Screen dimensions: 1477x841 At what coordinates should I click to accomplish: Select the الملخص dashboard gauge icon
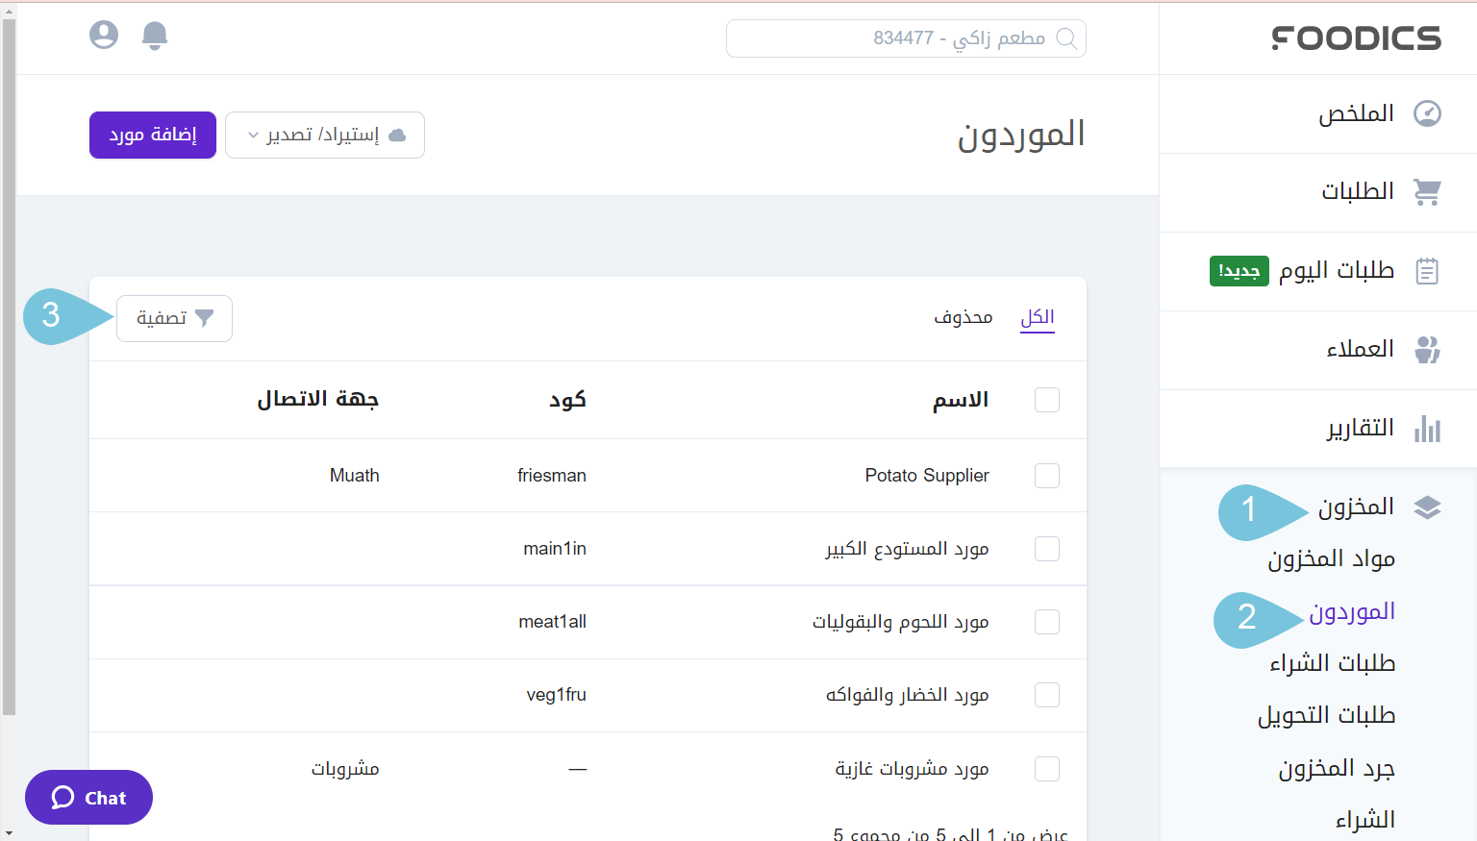[x=1428, y=112]
